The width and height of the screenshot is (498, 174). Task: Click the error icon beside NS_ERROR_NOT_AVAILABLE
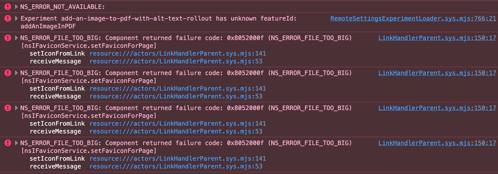pyautogui.click(x=8, y=7)
